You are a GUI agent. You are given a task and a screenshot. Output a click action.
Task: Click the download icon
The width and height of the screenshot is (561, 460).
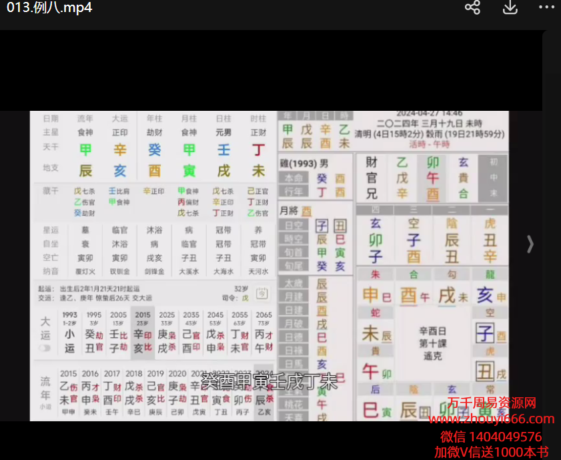[510, 8]
